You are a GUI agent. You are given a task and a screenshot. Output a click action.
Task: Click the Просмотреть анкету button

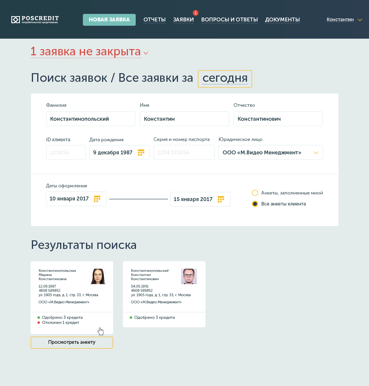pos(72,342)
